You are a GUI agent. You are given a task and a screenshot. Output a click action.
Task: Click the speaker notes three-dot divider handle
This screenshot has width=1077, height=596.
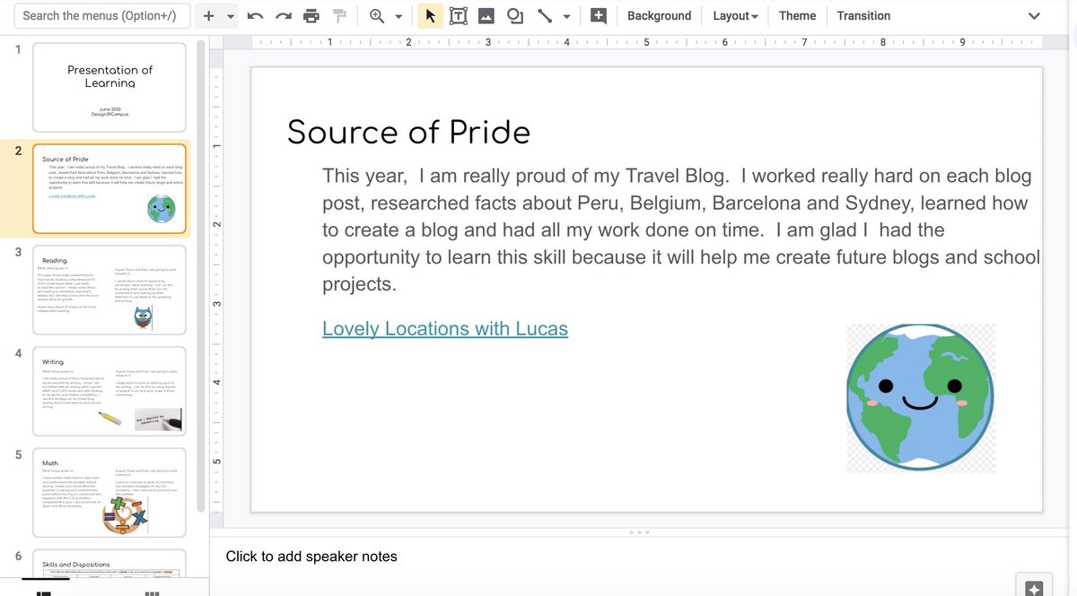pos(639,532)
